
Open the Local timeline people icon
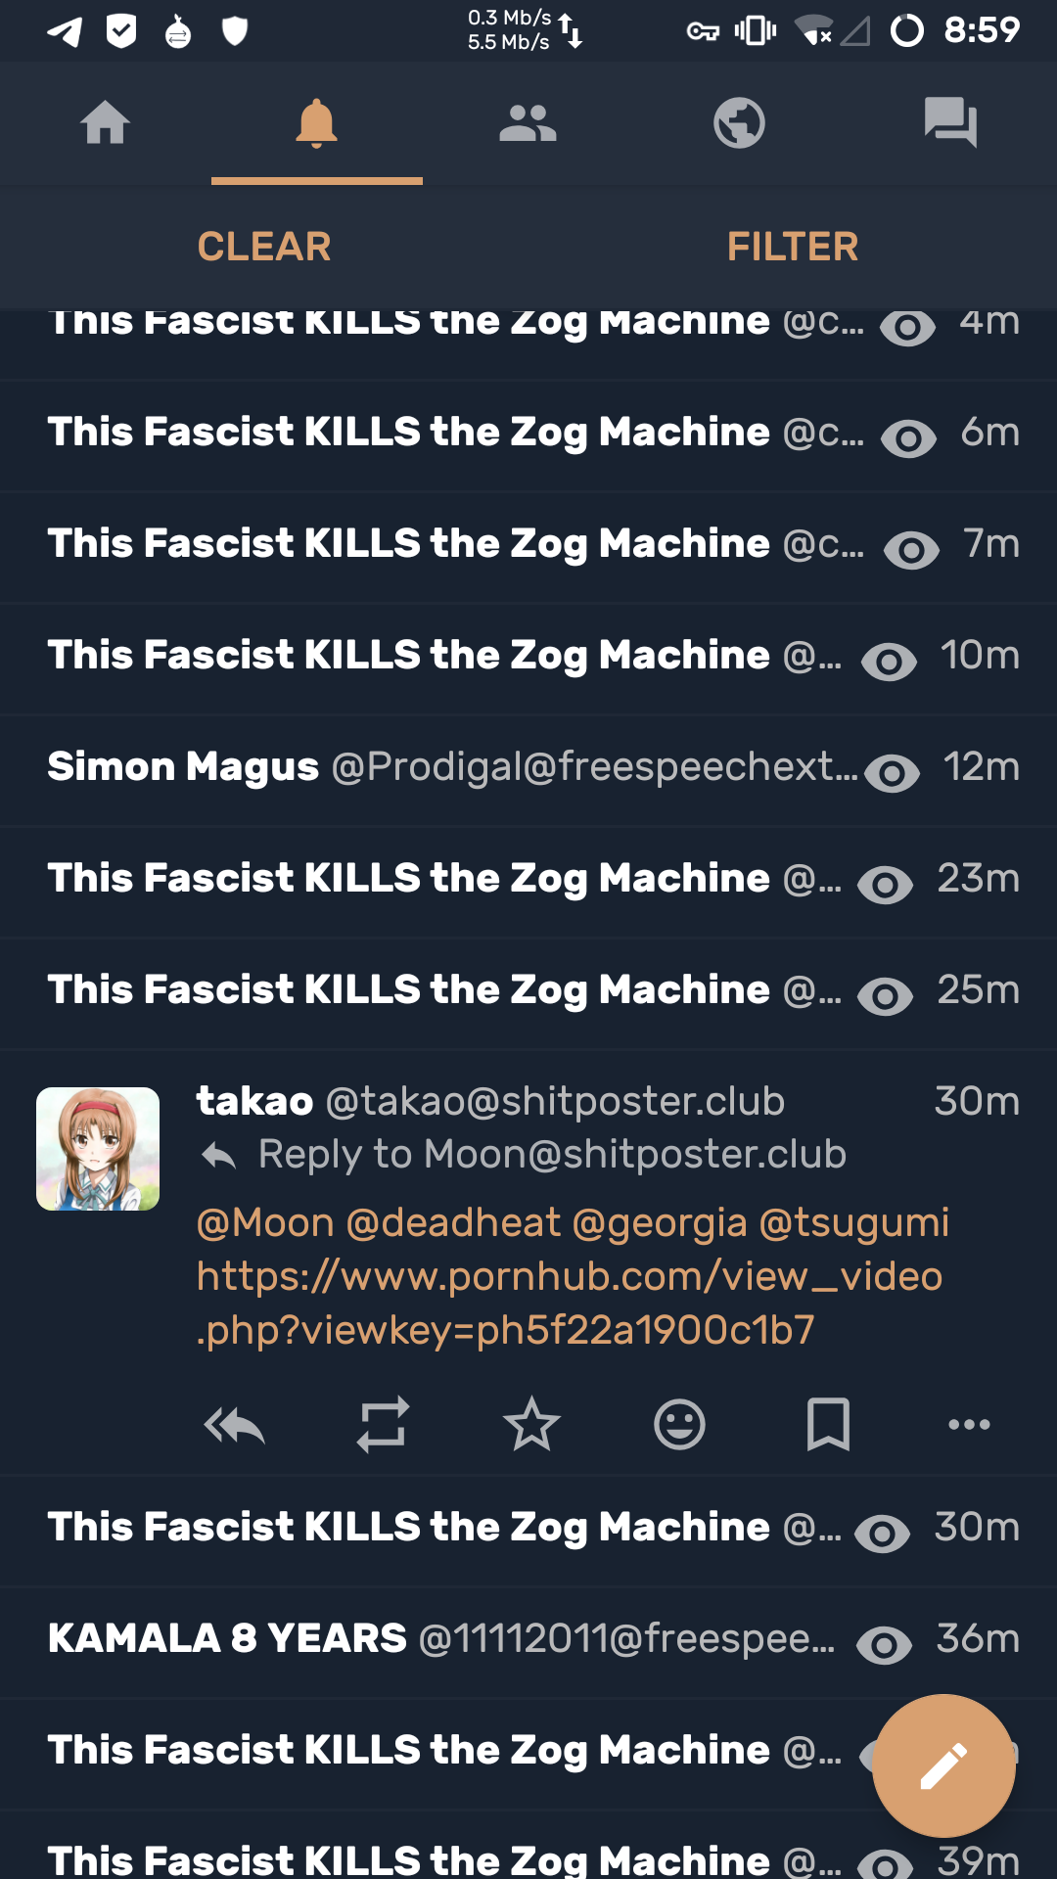[x=528, y=123]
